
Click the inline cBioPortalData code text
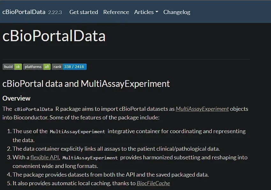(x=34, y=109)
